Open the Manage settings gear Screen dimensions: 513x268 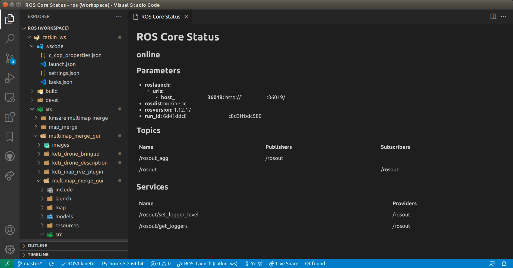coord(10,250)
